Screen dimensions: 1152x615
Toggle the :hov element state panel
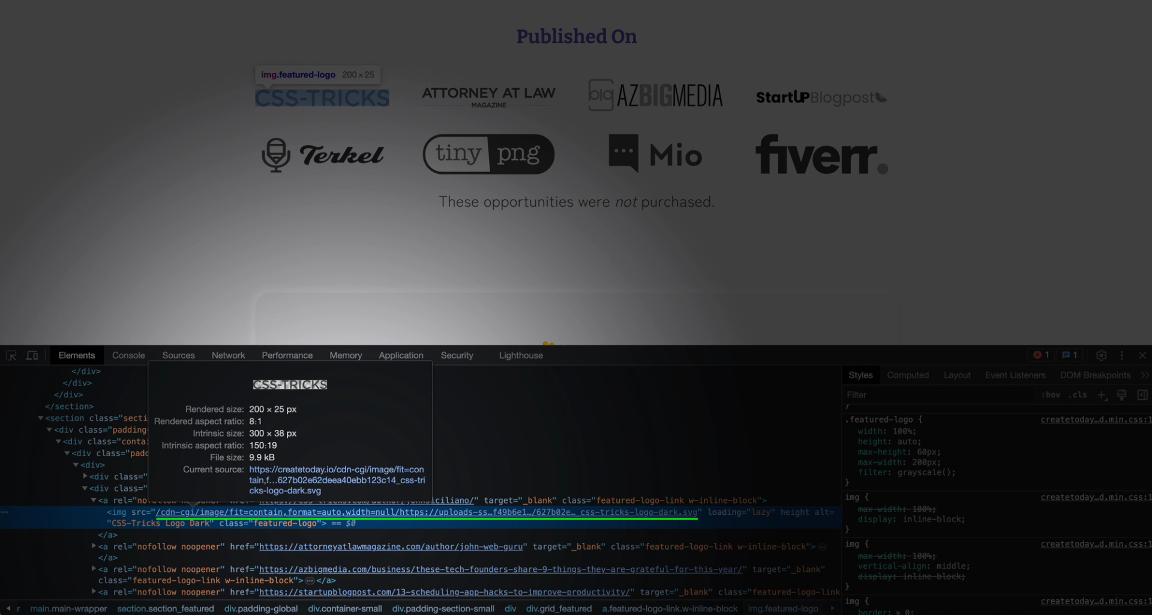click(x=1051, y=395)
